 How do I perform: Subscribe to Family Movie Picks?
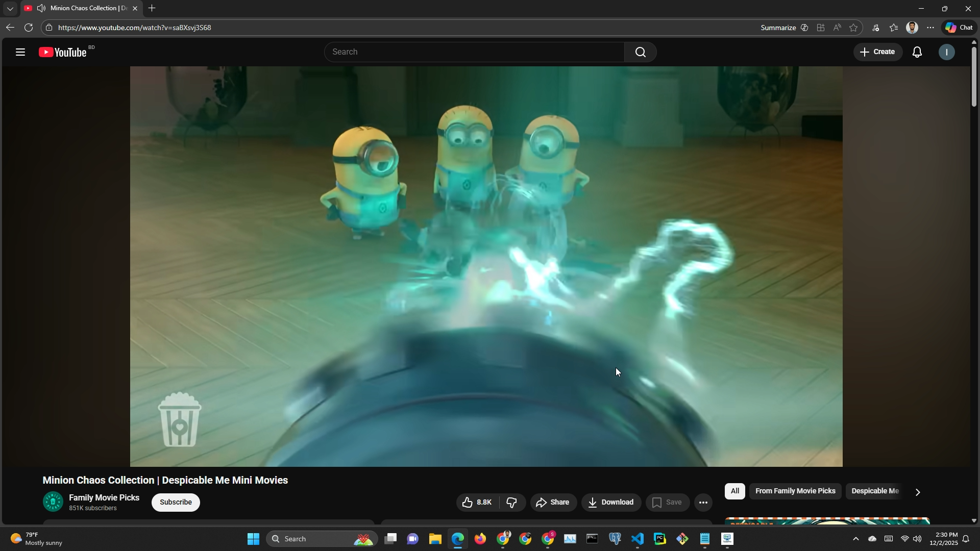point(176,503)
